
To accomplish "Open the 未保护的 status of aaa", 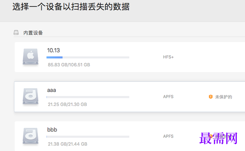I will click(x=223, y=97).
